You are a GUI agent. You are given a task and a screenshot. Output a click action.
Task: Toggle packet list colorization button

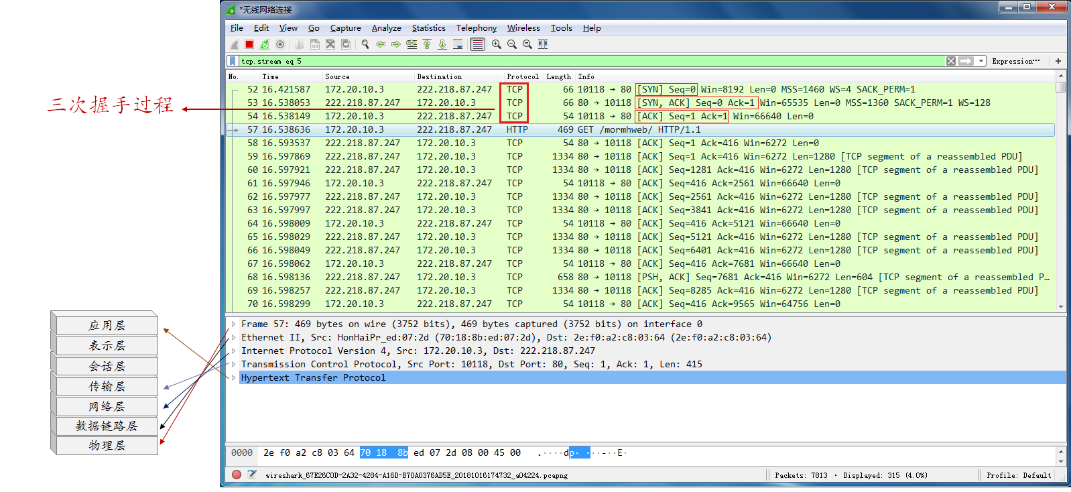point(477,44)
